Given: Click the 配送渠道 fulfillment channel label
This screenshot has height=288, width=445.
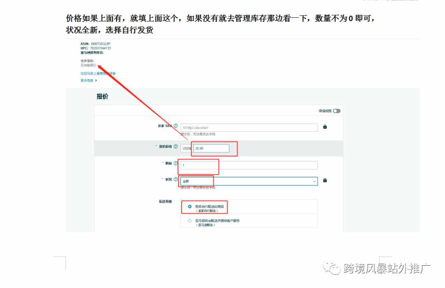Looking at the screenshot, I should point(165,201).
